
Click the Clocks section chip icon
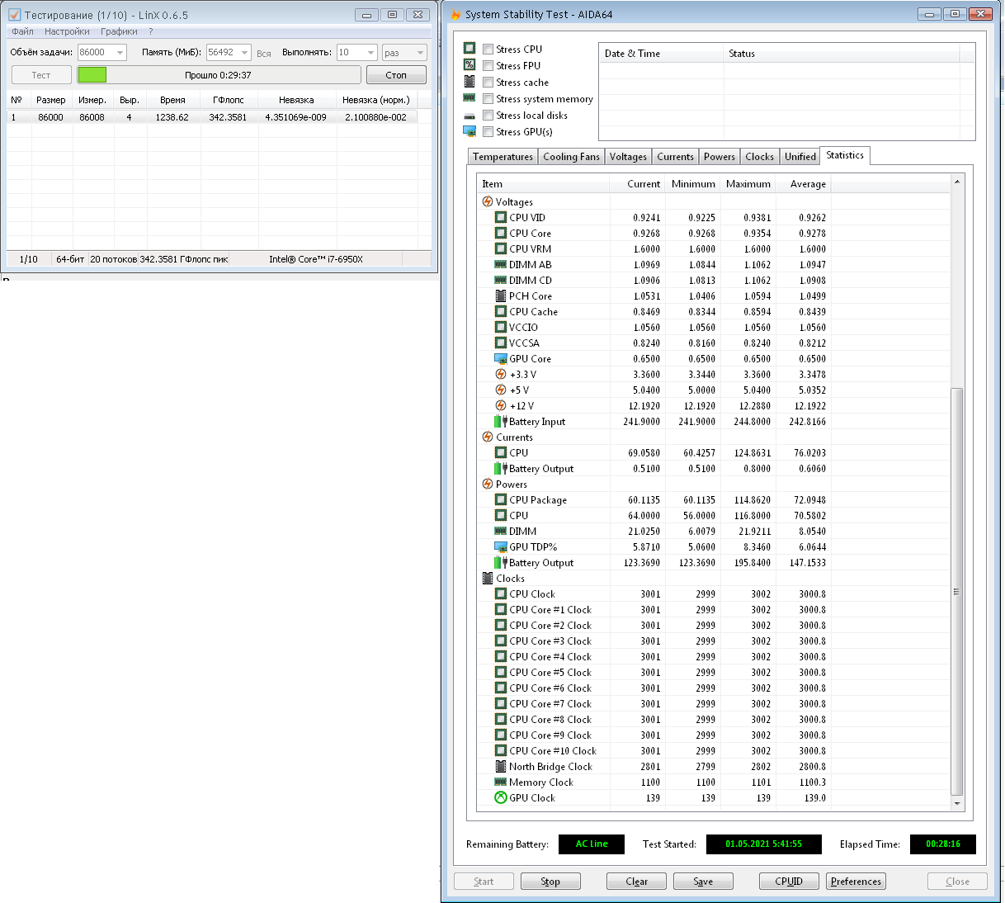tap(488, 578)
